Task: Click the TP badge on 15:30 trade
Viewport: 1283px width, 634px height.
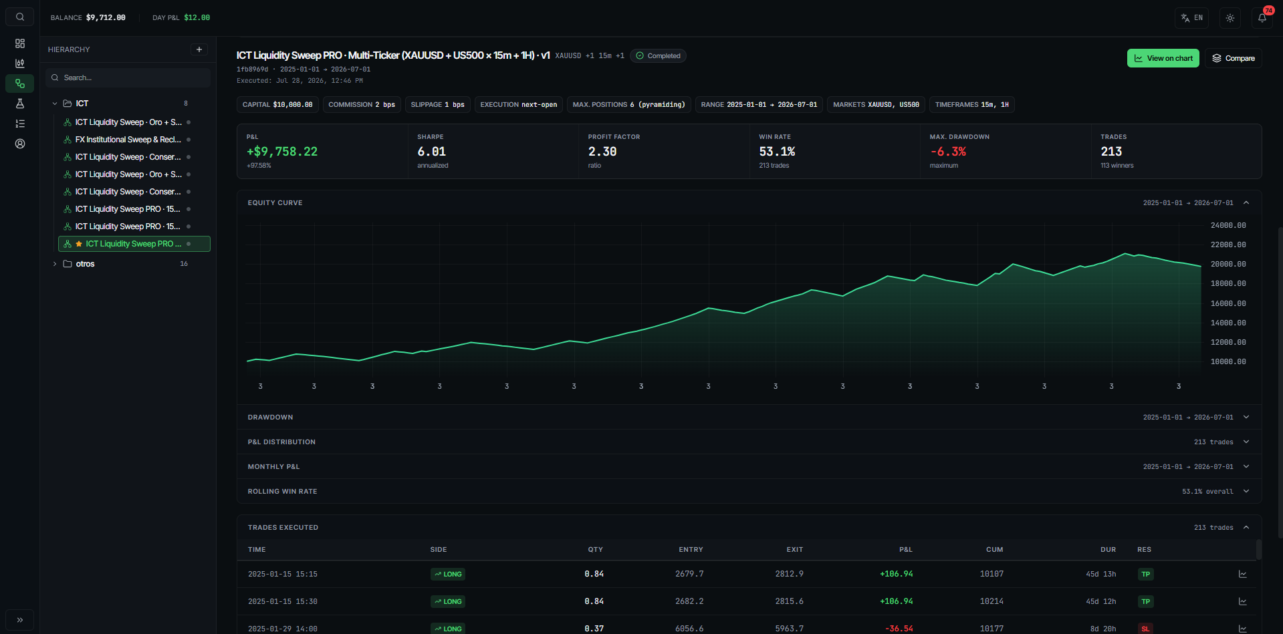Action: pyautogui.click(x=1146, y=602)
